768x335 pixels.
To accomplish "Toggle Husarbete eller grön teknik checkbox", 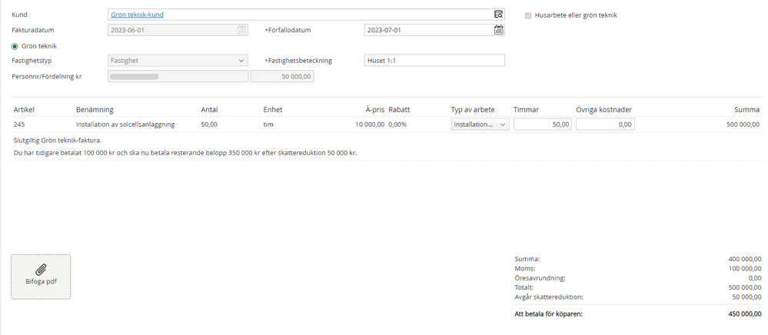I will (x=528, y=15).
